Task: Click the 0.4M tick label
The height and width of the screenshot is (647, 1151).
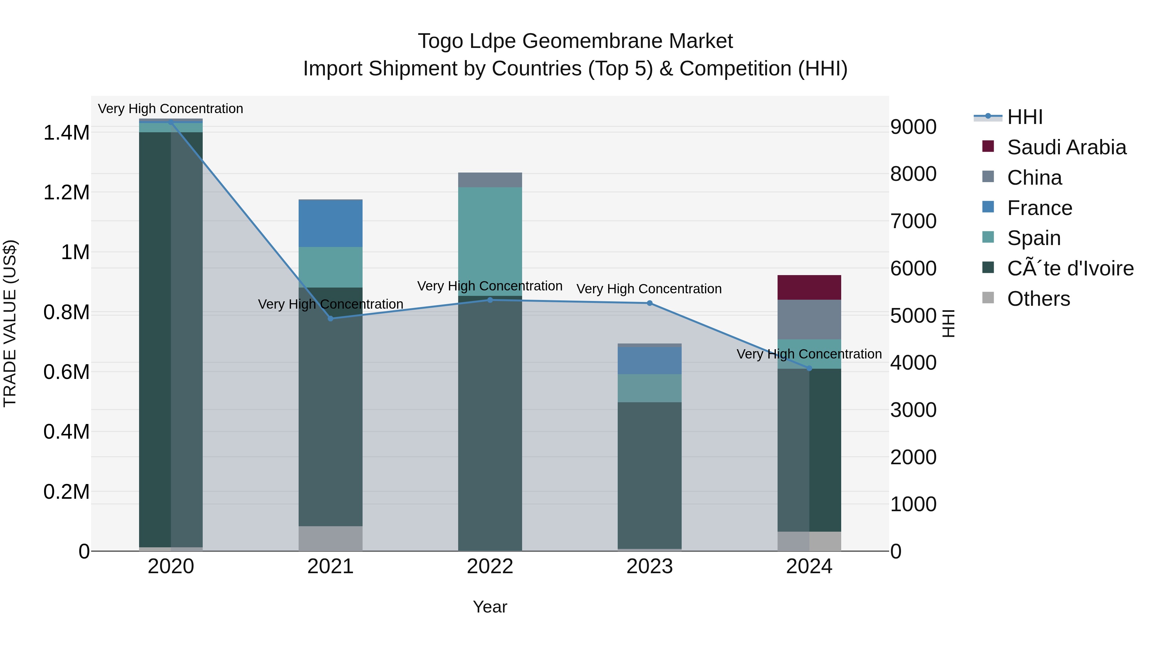Action: [67, 432]
